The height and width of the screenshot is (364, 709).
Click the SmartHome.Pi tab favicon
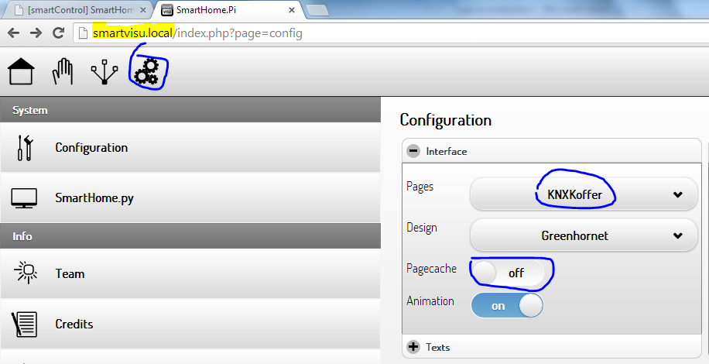(x=167, y=10)
